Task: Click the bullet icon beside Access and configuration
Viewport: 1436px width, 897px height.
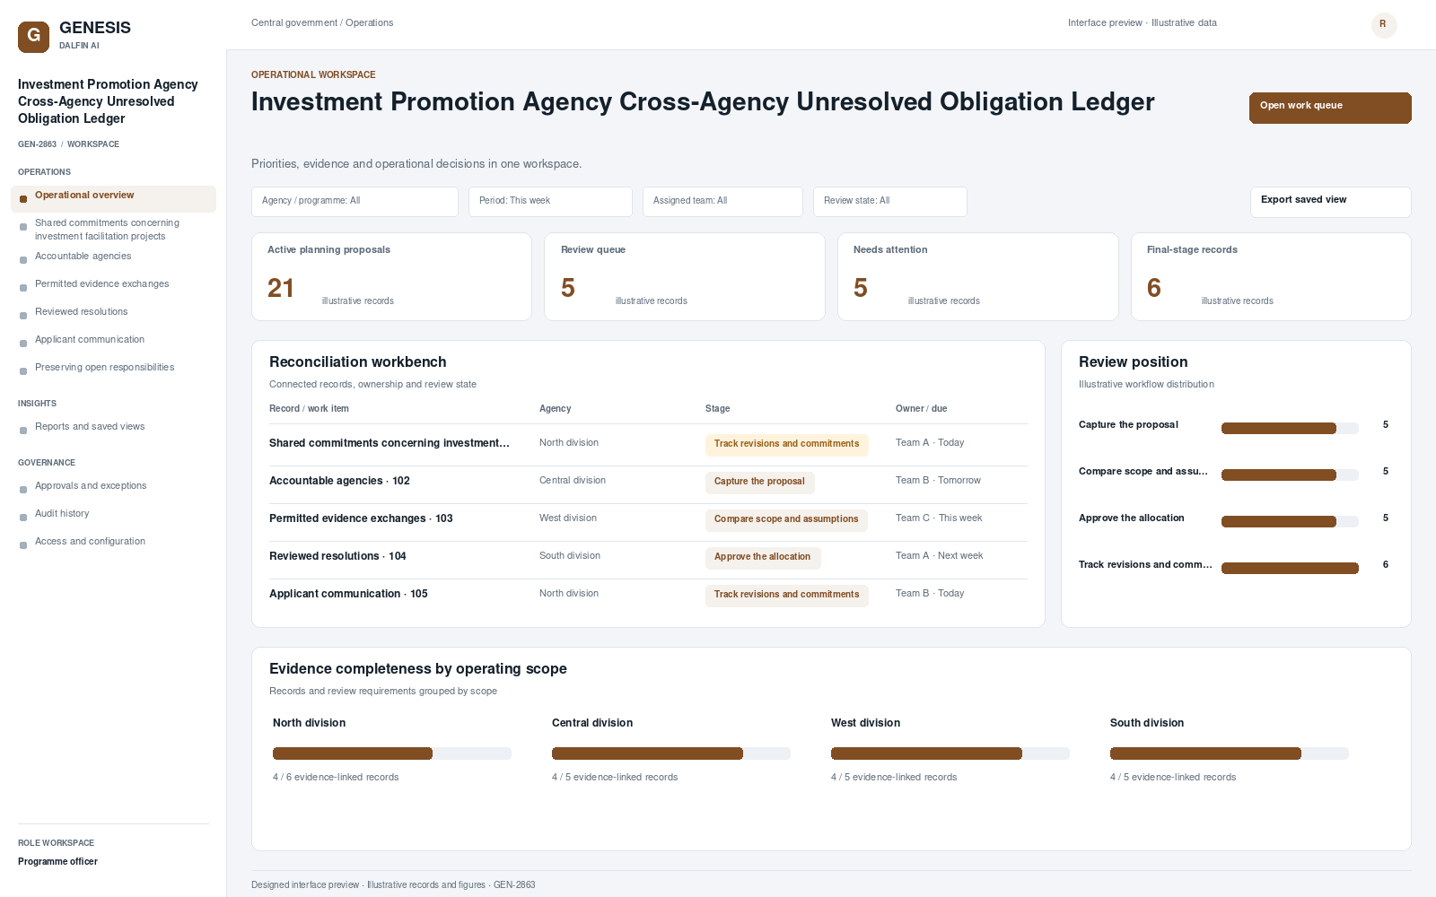Action: [23, 545]
